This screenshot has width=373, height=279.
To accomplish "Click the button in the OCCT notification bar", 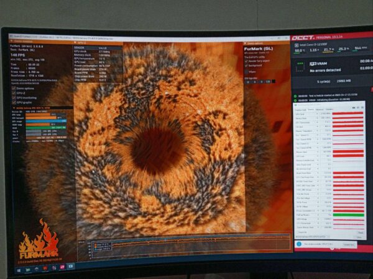I will click(349, 244).
